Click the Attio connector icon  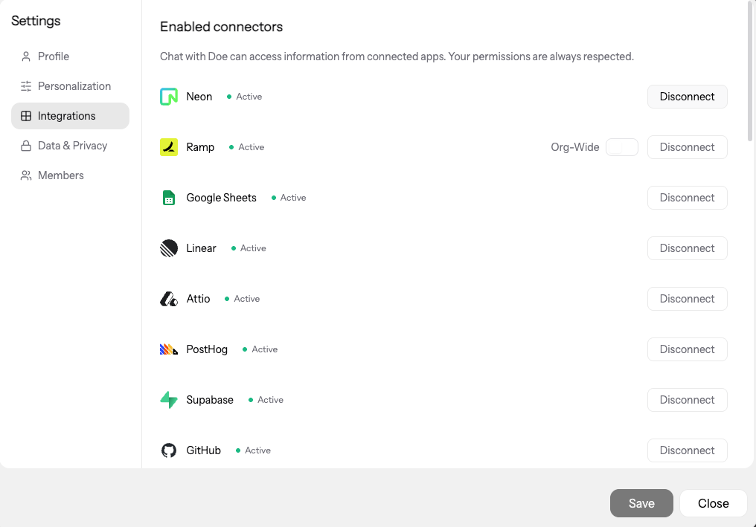[168, 298]
